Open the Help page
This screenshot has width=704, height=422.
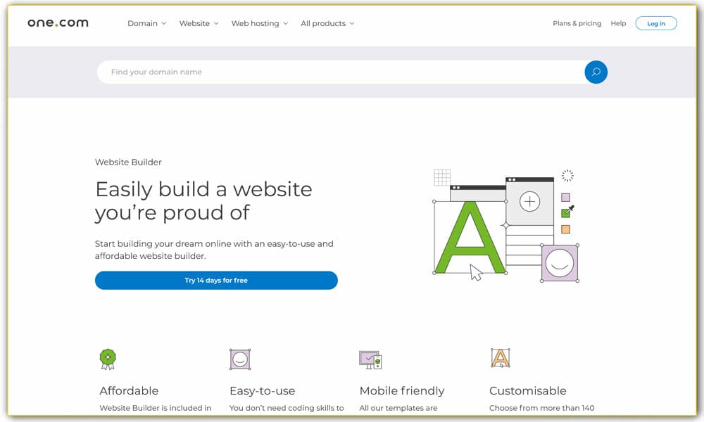(x=618, y=23)
